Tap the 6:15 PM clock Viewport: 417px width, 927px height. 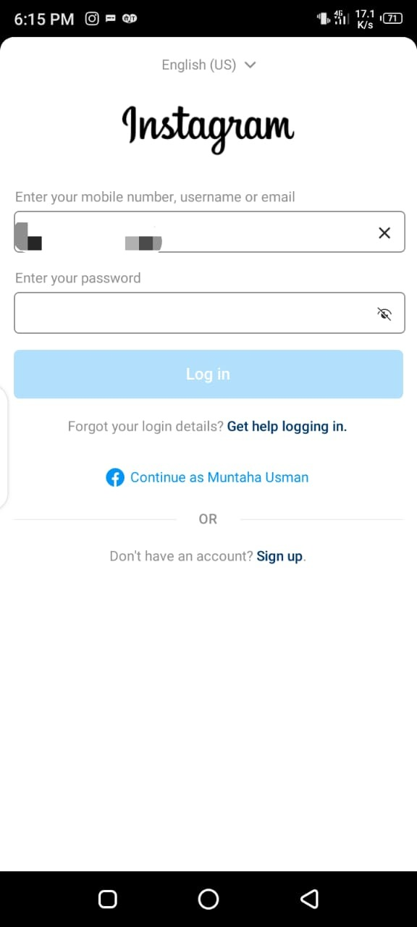tap(44, 20)
